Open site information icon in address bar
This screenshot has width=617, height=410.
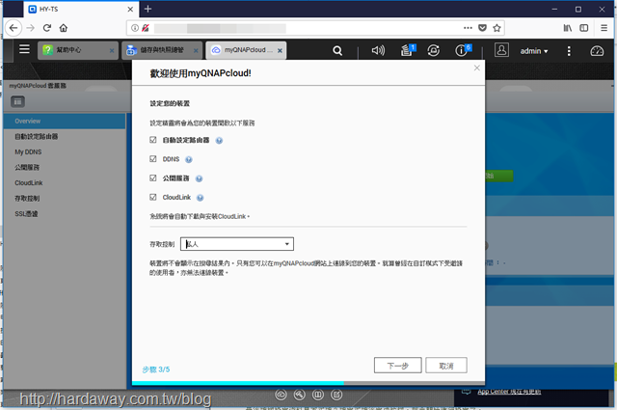(x=135, y=28)
